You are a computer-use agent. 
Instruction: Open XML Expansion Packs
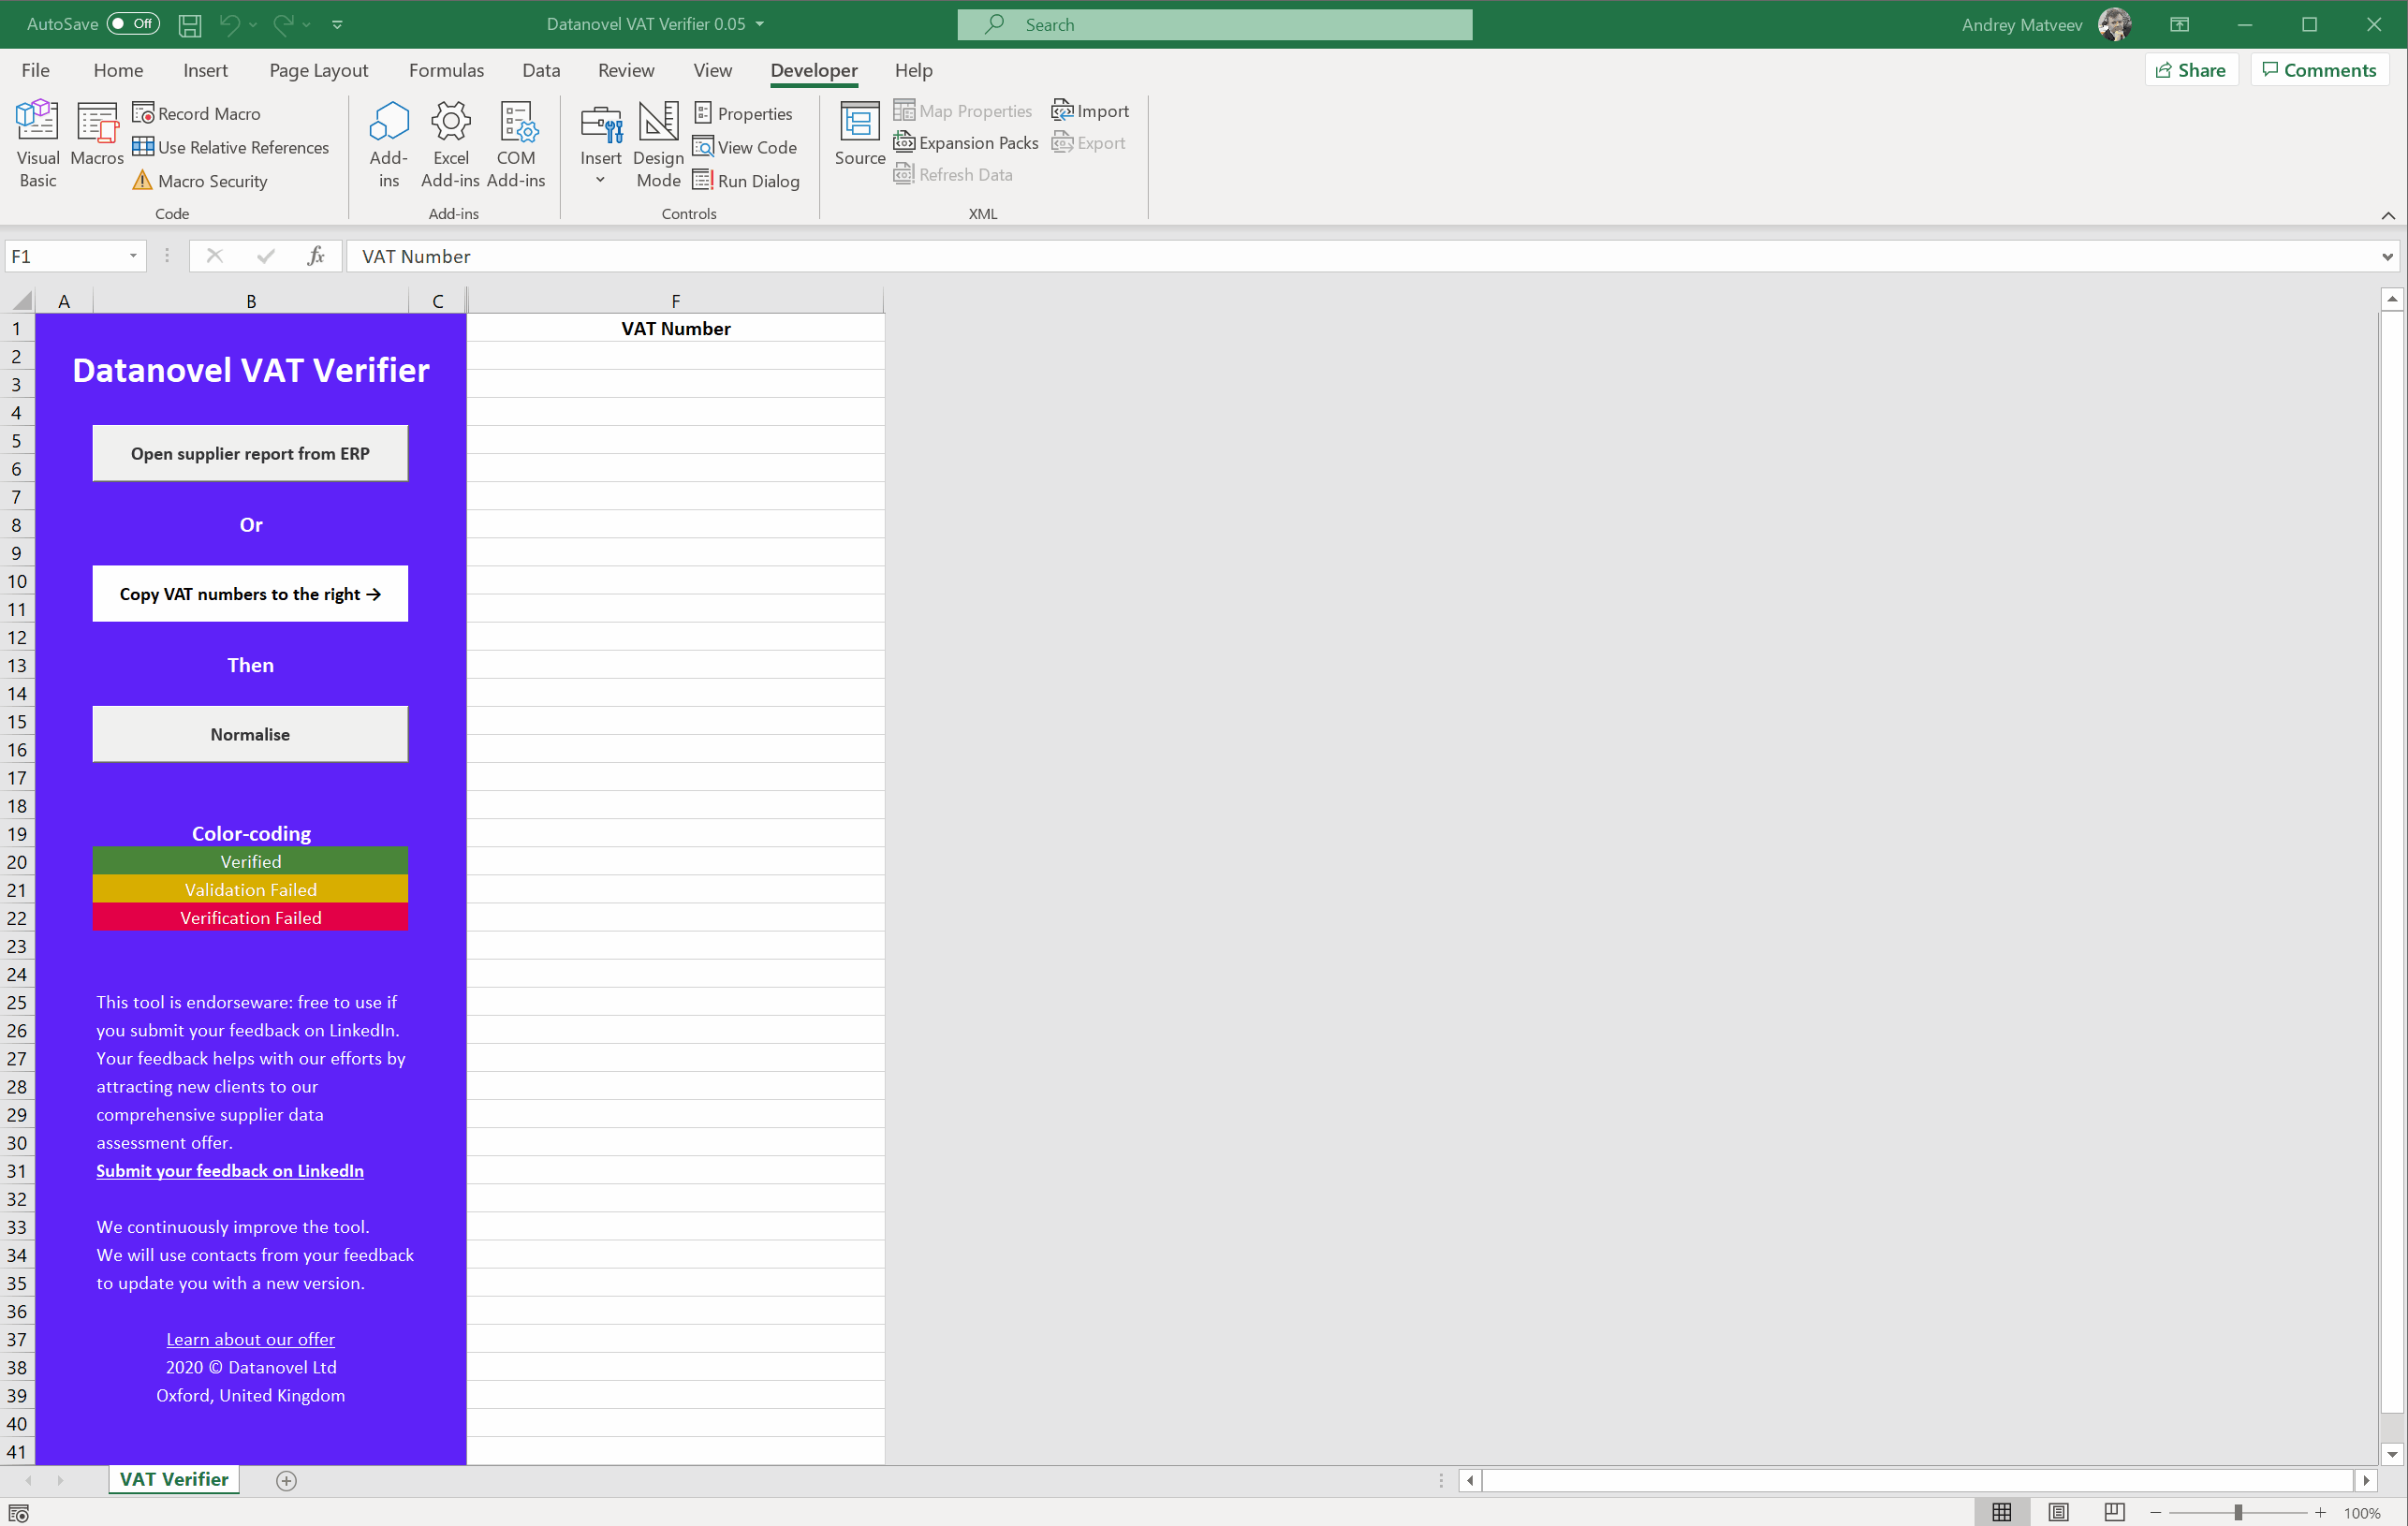pyautogui.click(x=966, y=143)
